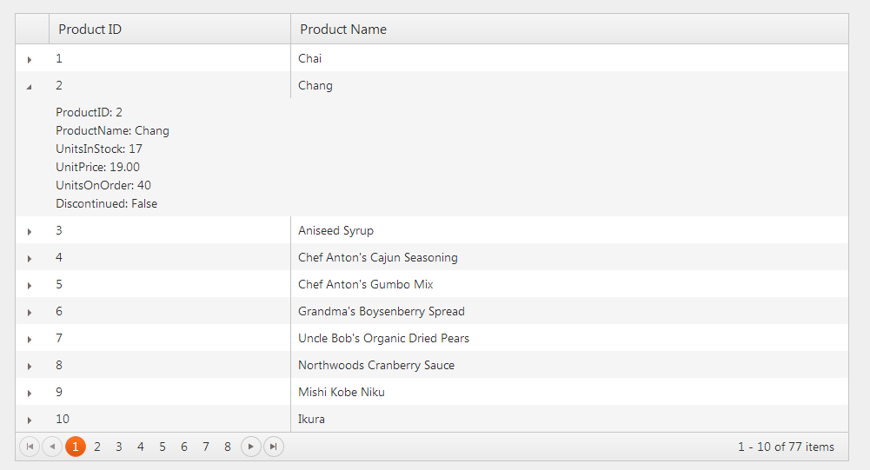
Task: Expand details for product row 1 Chai
Action: 30,59
